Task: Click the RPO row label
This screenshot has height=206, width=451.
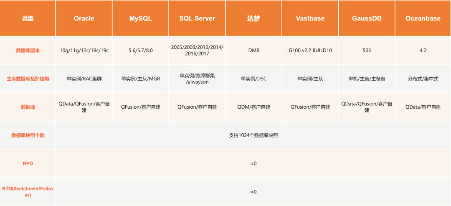Action: coord(28,163)
